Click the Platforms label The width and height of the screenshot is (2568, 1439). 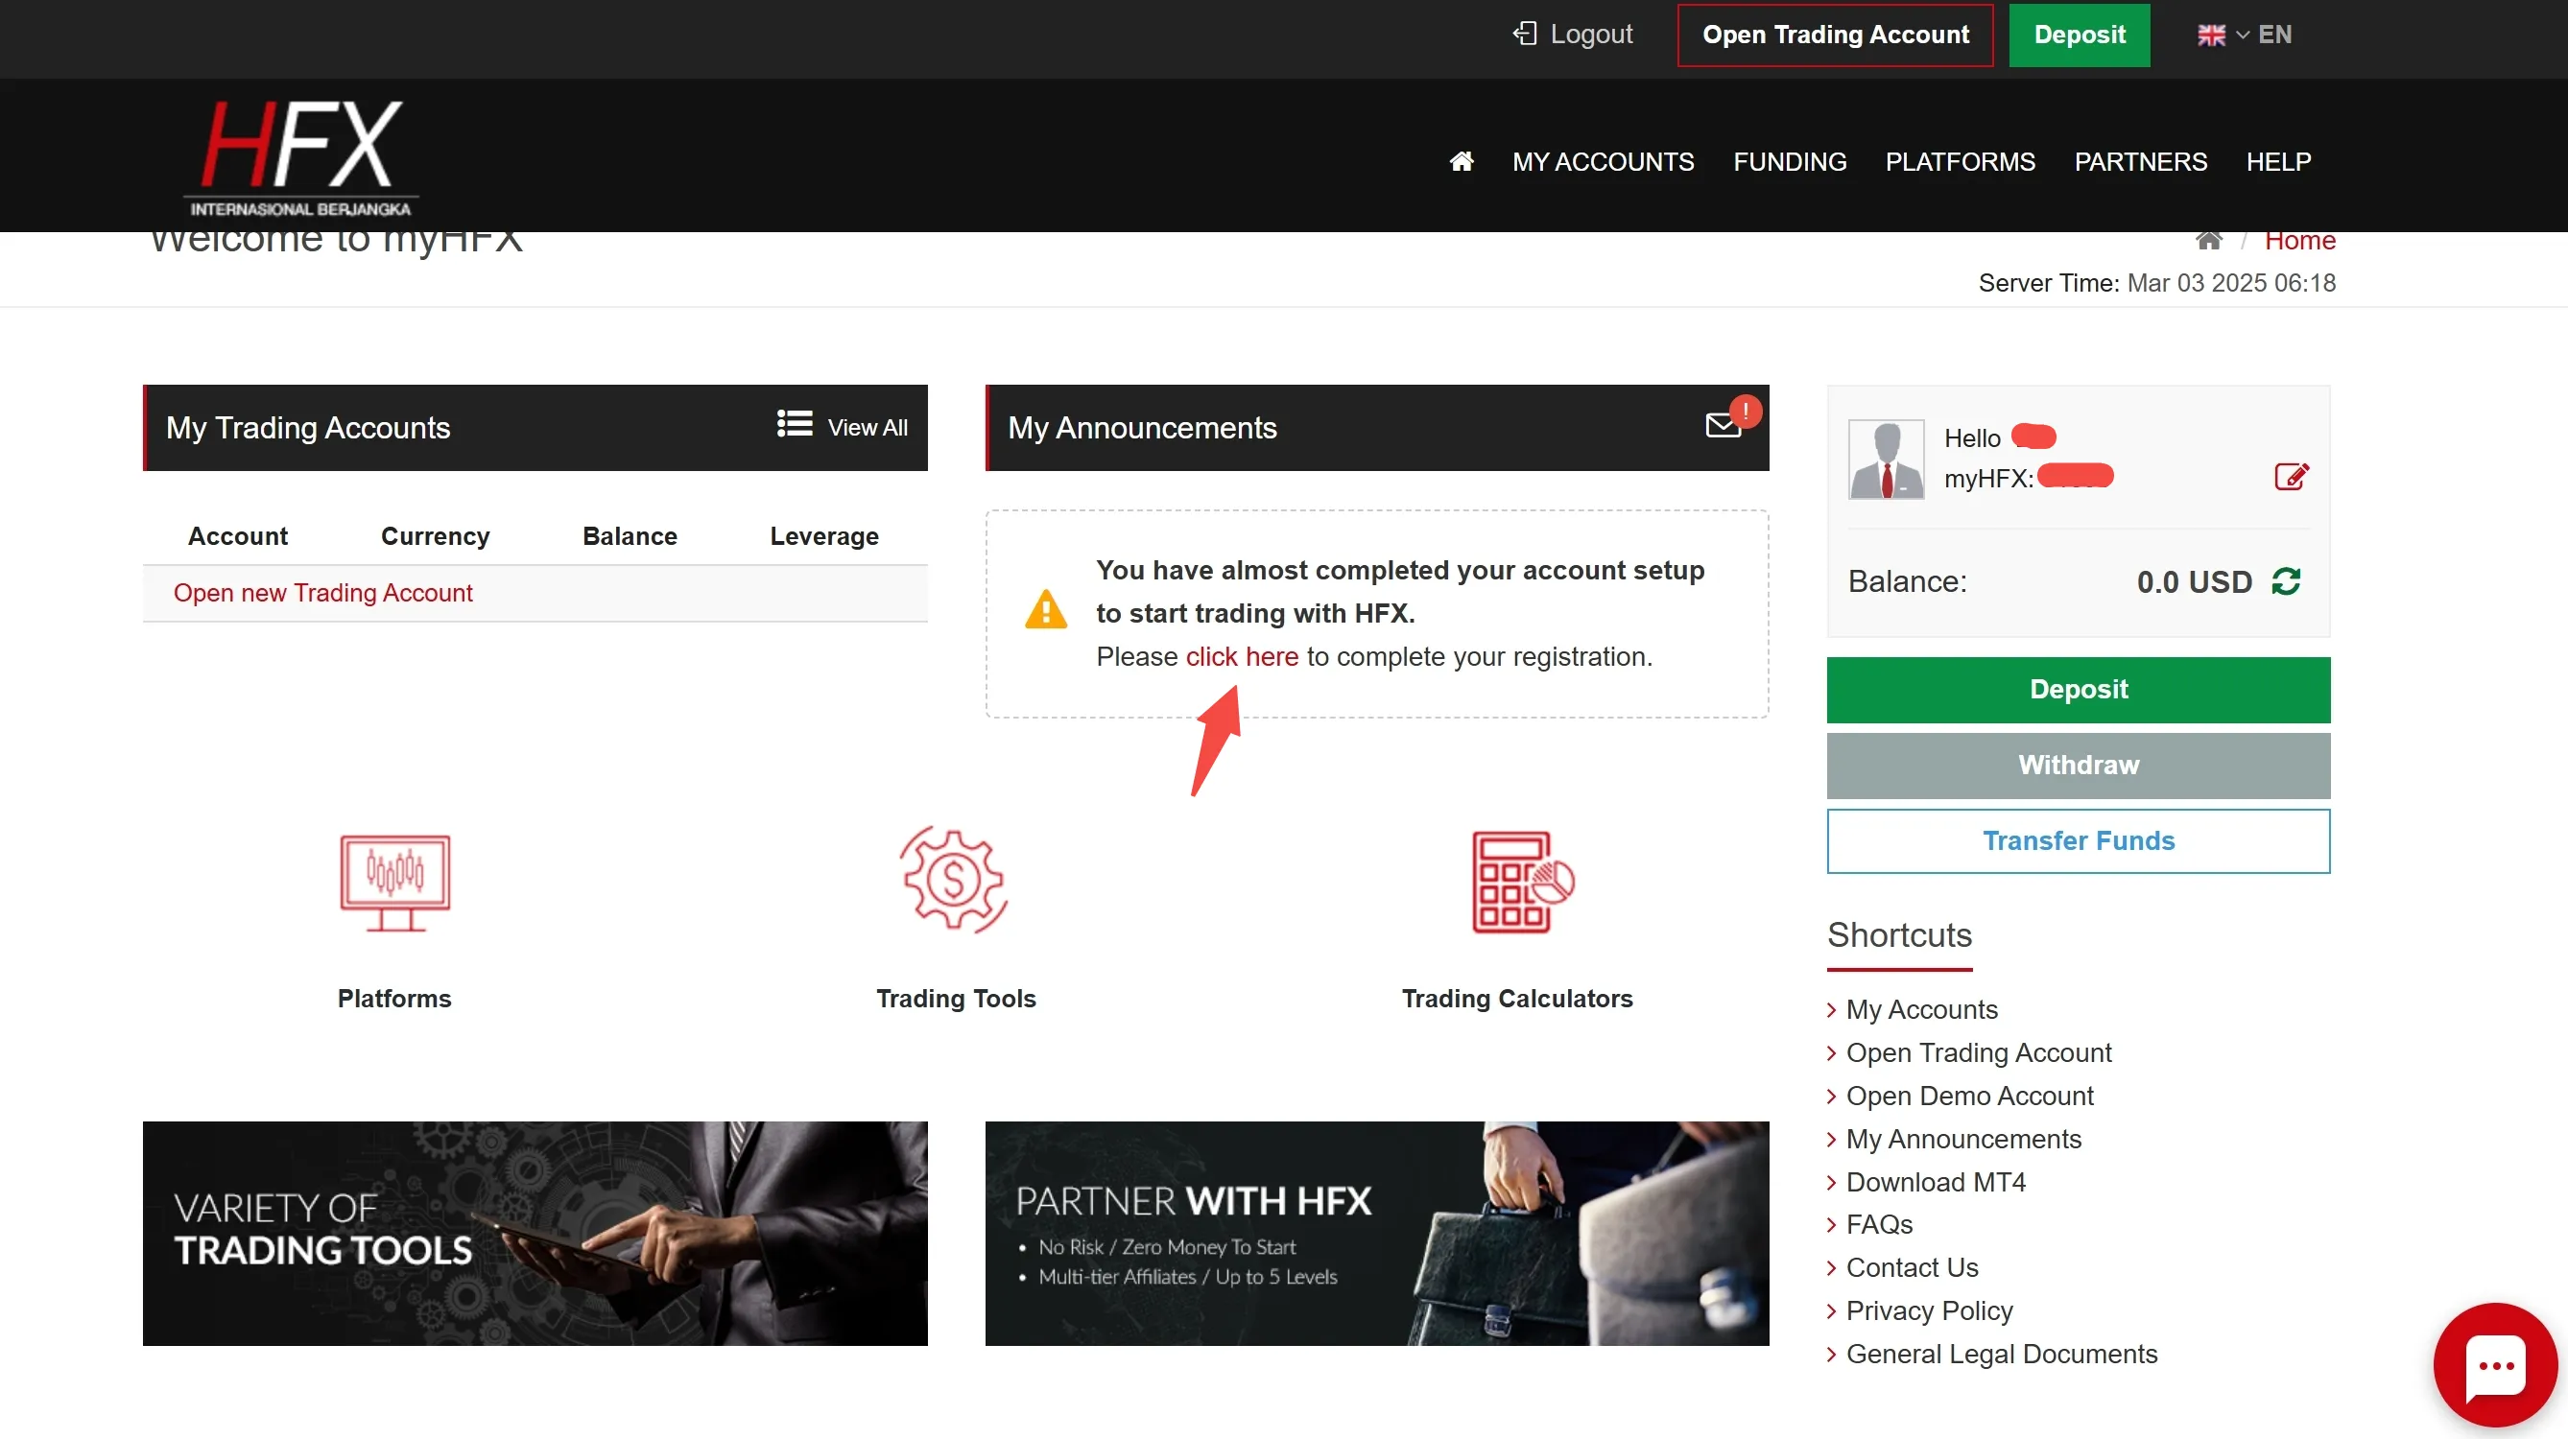coord(394,999)
